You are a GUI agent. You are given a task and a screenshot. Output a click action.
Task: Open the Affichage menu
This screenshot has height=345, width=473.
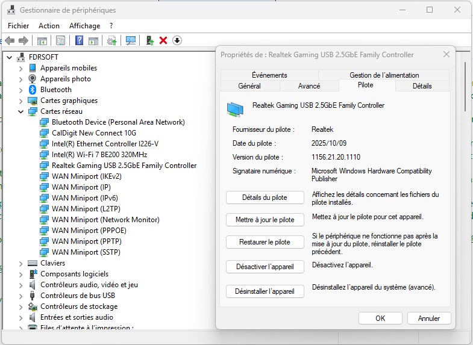tap(84, 26)
